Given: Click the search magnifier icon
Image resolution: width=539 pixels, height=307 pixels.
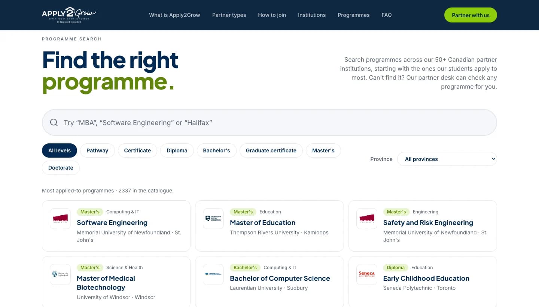Looking at the screenshot, I should (54, 122).
